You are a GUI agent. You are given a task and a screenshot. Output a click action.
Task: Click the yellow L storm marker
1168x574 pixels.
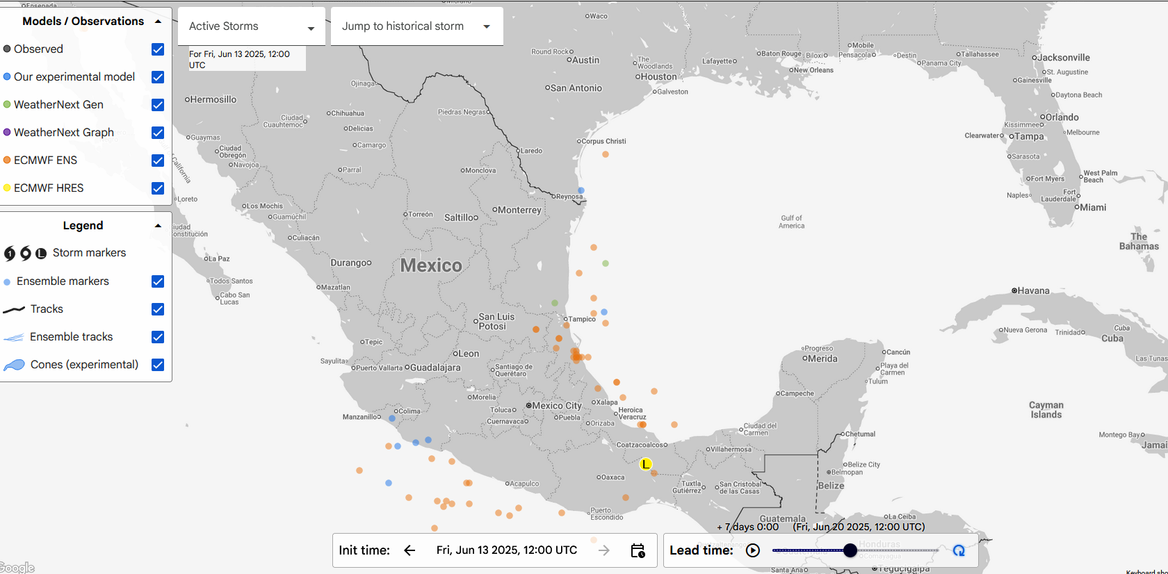[645, 464]
